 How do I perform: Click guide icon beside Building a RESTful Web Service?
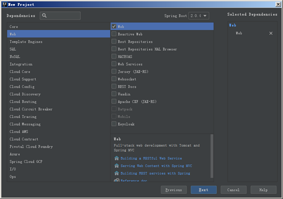point(116,158)
